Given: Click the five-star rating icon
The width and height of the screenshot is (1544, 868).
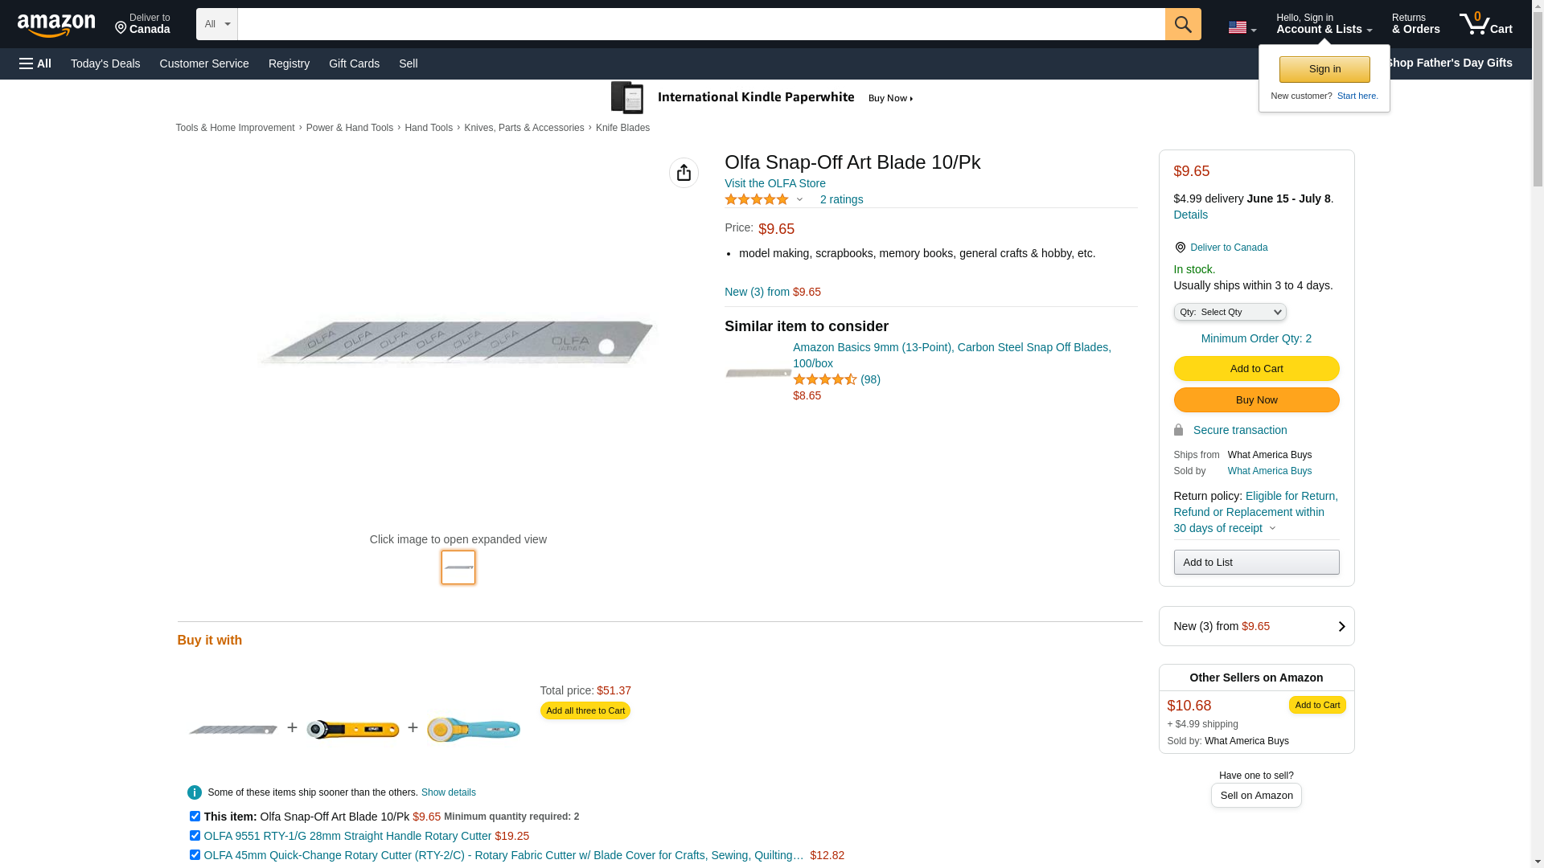Looking at the screenshot, I should pyautogui.click(x=757, y=199).
